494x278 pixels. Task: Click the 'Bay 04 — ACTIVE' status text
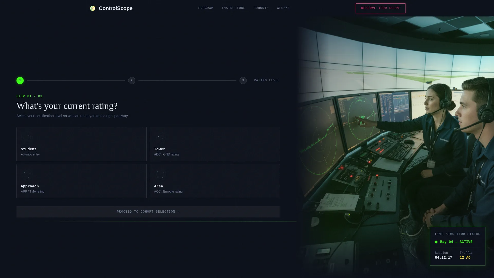click(x=456, y=242)
